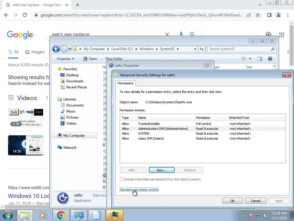The height and width of the screenshot is (221, 294).
Task: Go back in Chrome browser
Action: [x=6, y=15]
